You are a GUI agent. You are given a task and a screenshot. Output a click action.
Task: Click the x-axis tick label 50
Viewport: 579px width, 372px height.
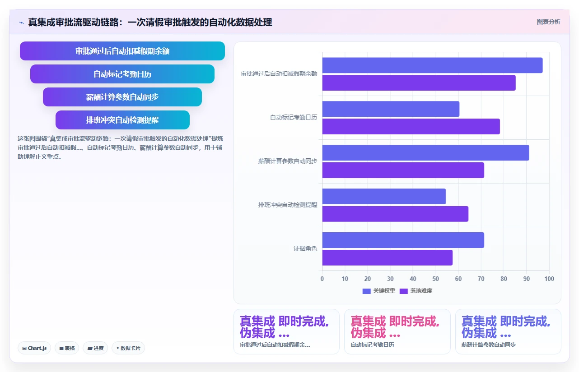point(436,279)
